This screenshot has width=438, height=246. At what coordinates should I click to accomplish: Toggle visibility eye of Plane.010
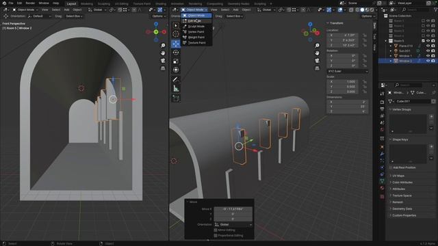pyautogui.click(x=428, y=46)
